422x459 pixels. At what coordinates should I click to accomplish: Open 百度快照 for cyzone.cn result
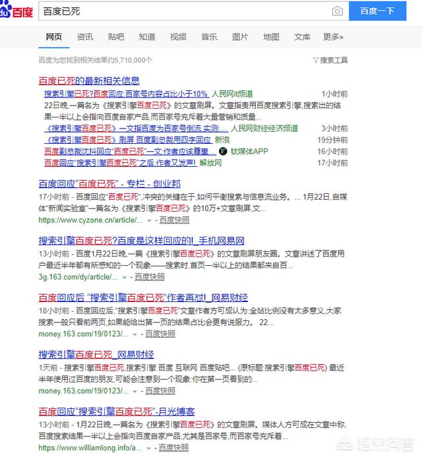click(175, 220)
